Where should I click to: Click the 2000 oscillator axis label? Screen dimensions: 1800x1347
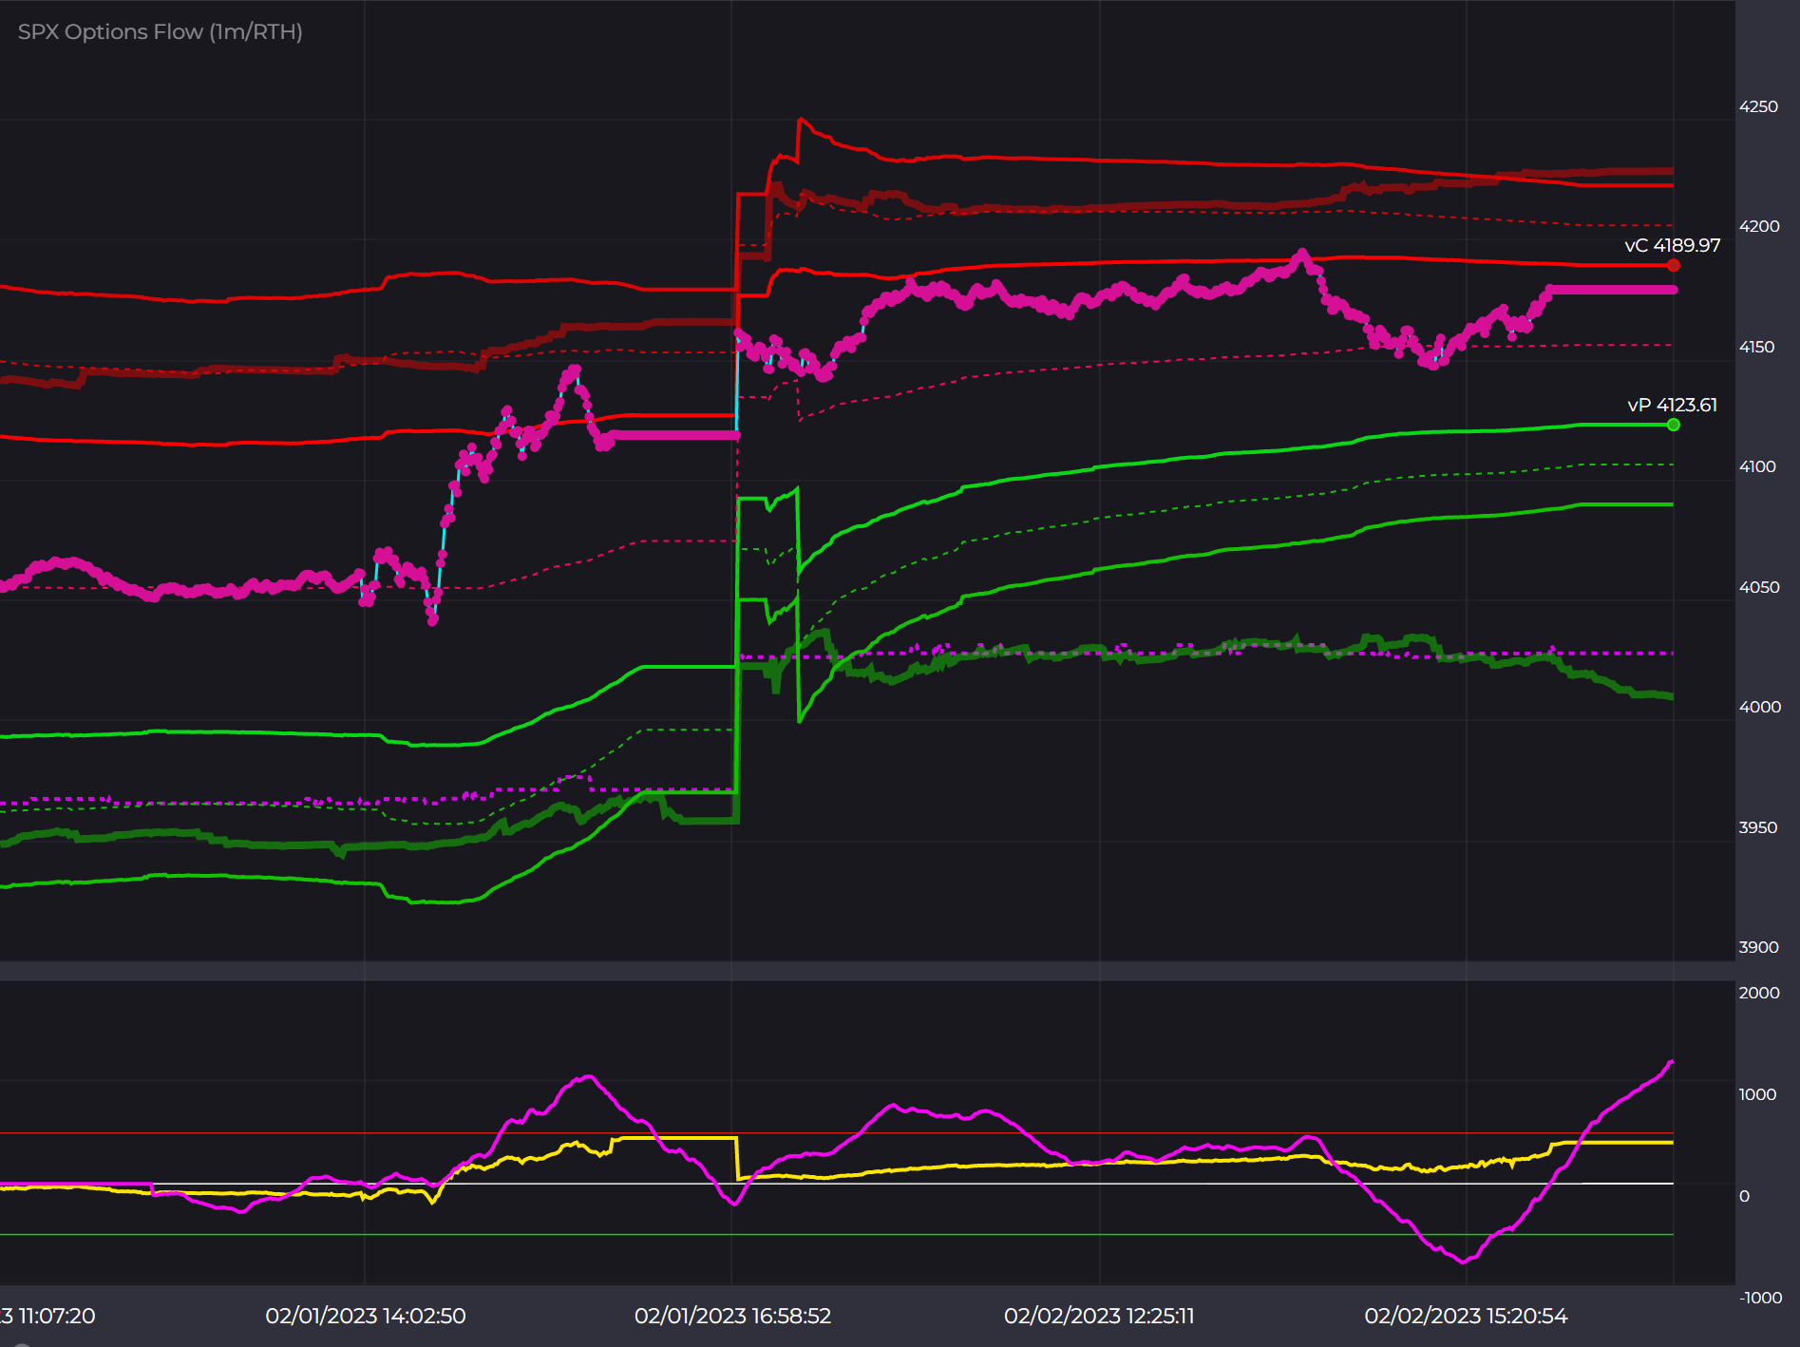[1758, 993]
